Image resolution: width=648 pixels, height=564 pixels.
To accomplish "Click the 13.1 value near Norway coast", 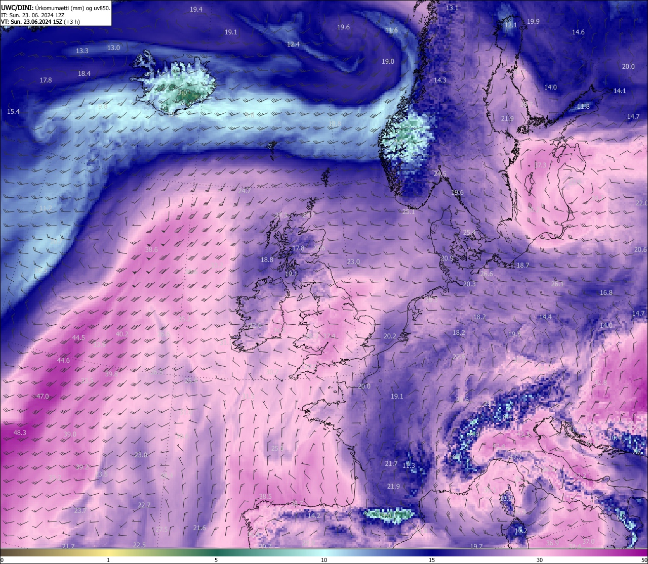I will click(x=452, y=8).
